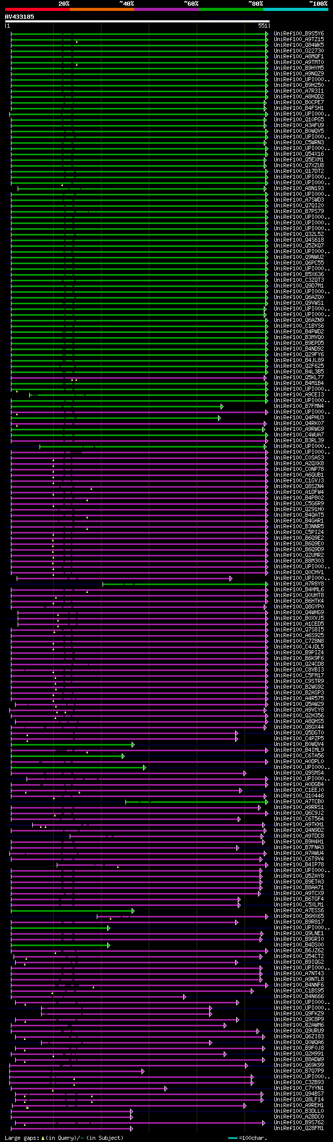Select hit label UniRef100_B7FMN4
The height and width of the screenshot is (1142, 333).
coord(299,406)
